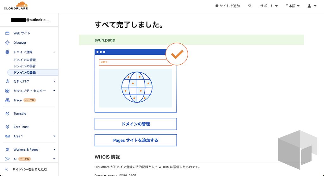Expand account menu arrow beside user icon

pos(315,6)
